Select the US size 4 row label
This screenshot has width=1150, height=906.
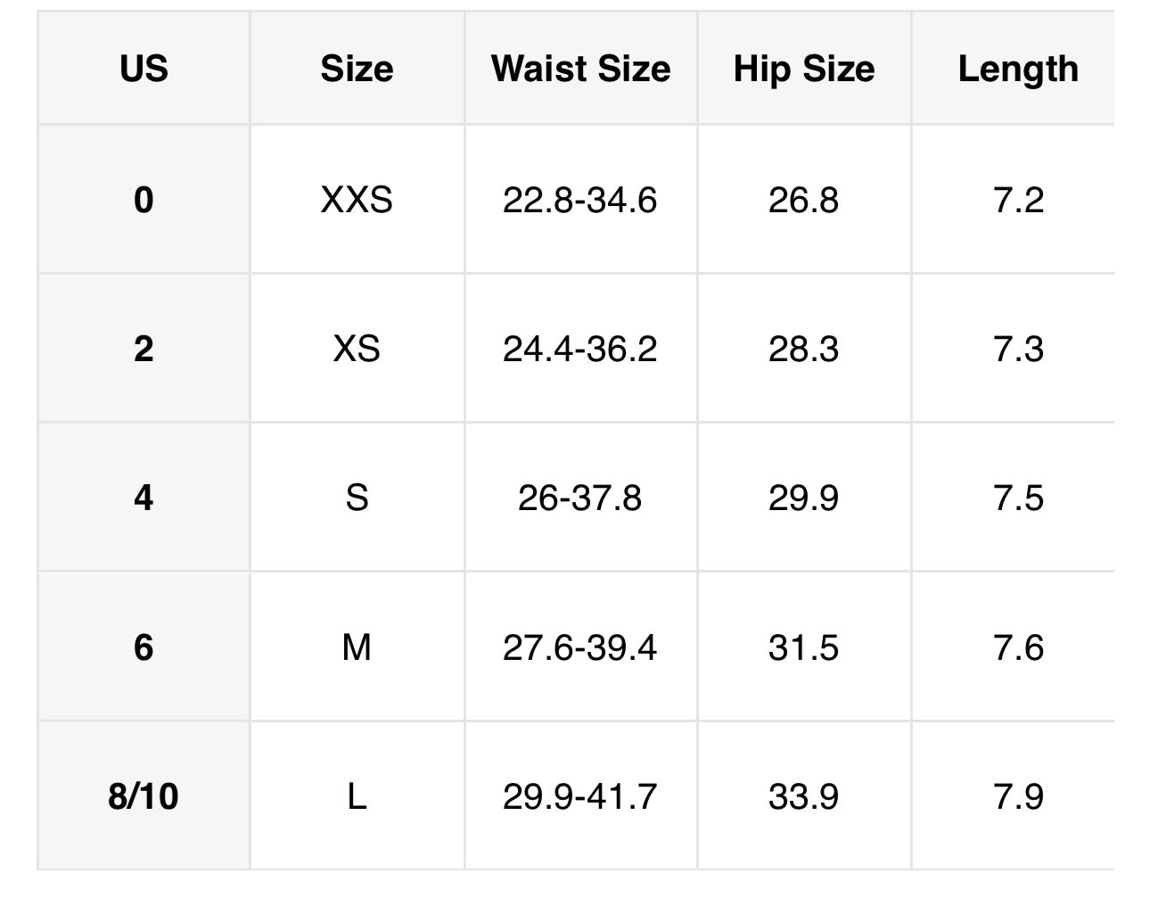click(144, 498)
